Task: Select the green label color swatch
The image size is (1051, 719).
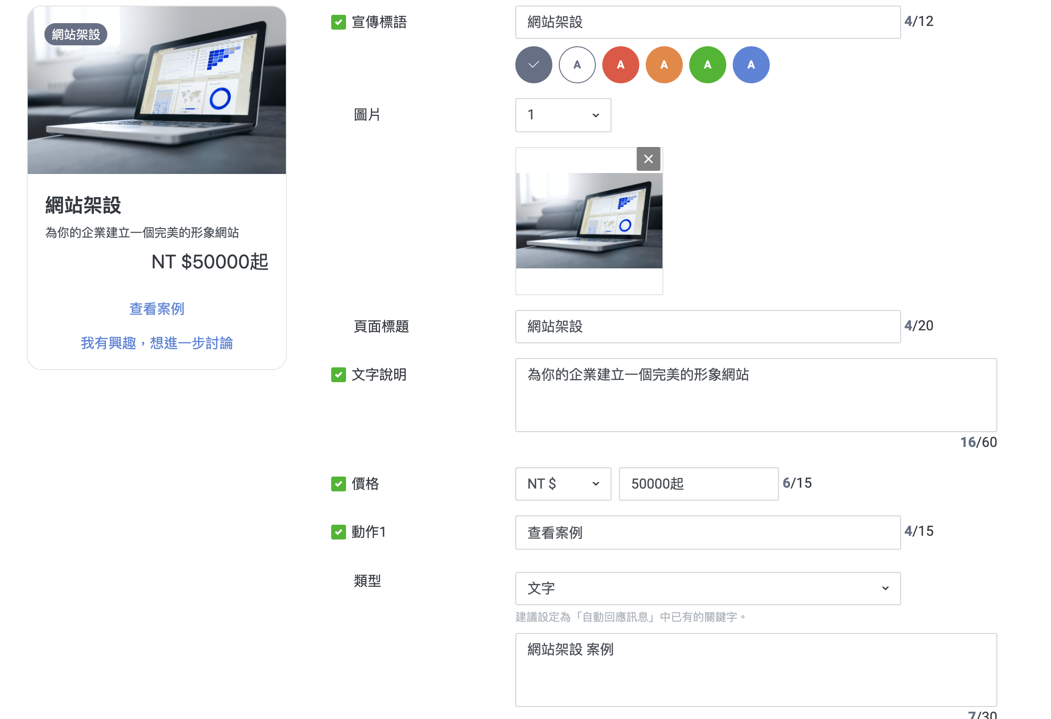Action: tap(708, 65)
